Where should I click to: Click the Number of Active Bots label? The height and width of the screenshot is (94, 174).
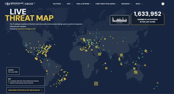147,21
